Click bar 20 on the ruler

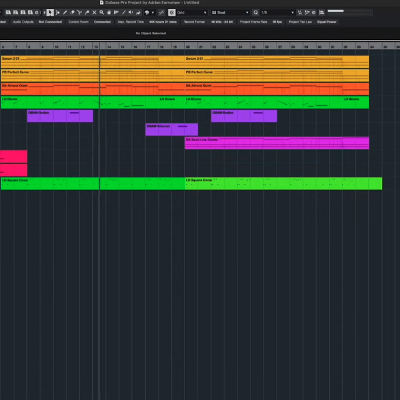188,47
